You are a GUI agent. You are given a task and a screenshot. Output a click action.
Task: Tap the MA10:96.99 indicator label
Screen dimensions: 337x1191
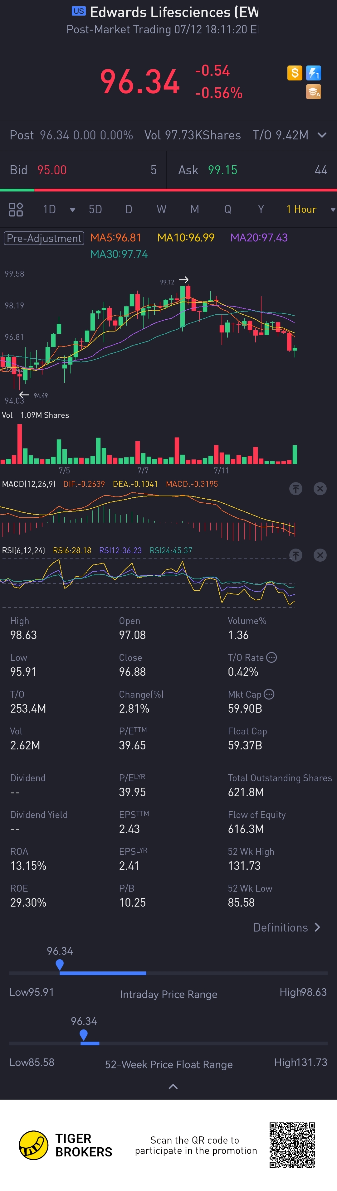point(186,238)
